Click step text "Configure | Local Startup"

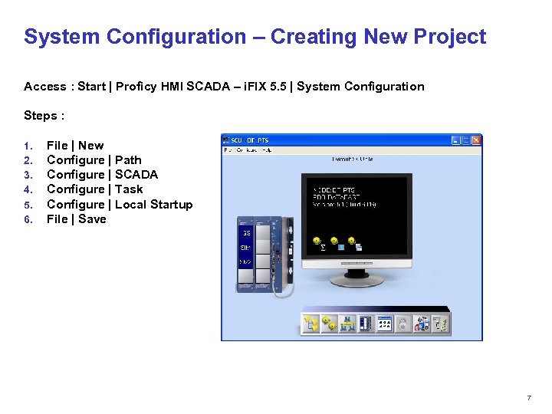[x=120, y=205]
